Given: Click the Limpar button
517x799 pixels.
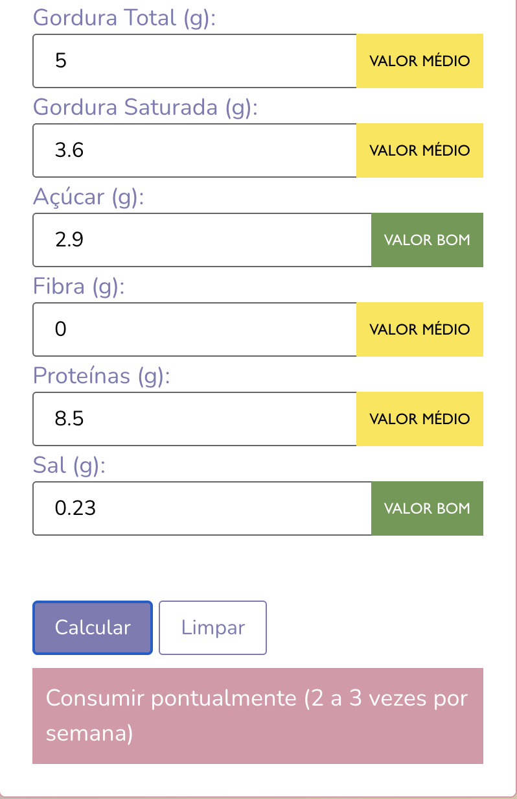Looking at the screenshot, I should [213, 627].
